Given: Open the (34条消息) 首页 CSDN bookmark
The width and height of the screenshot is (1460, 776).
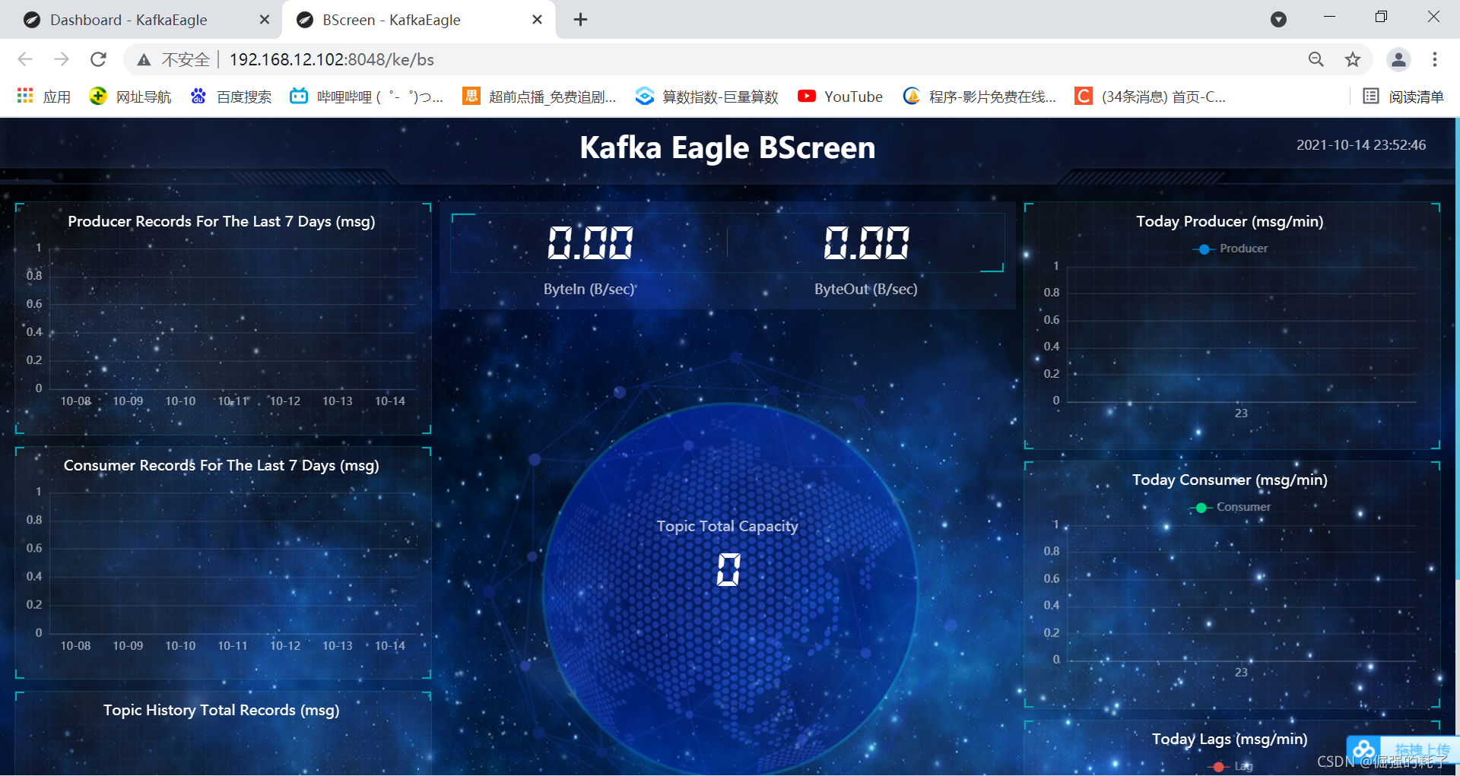Looking at the screenshot, I should click(x=1151, y=97).
